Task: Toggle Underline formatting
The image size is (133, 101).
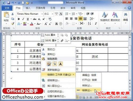Action: coord(28,19)
